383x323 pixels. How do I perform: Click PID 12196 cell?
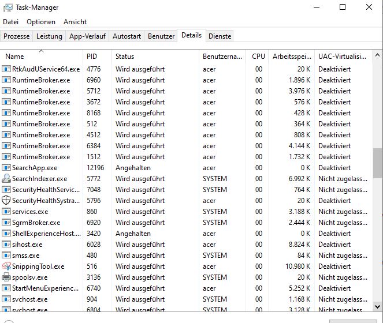pos(95,168)
